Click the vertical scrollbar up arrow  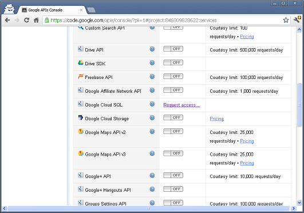click(x=299, y=29)
